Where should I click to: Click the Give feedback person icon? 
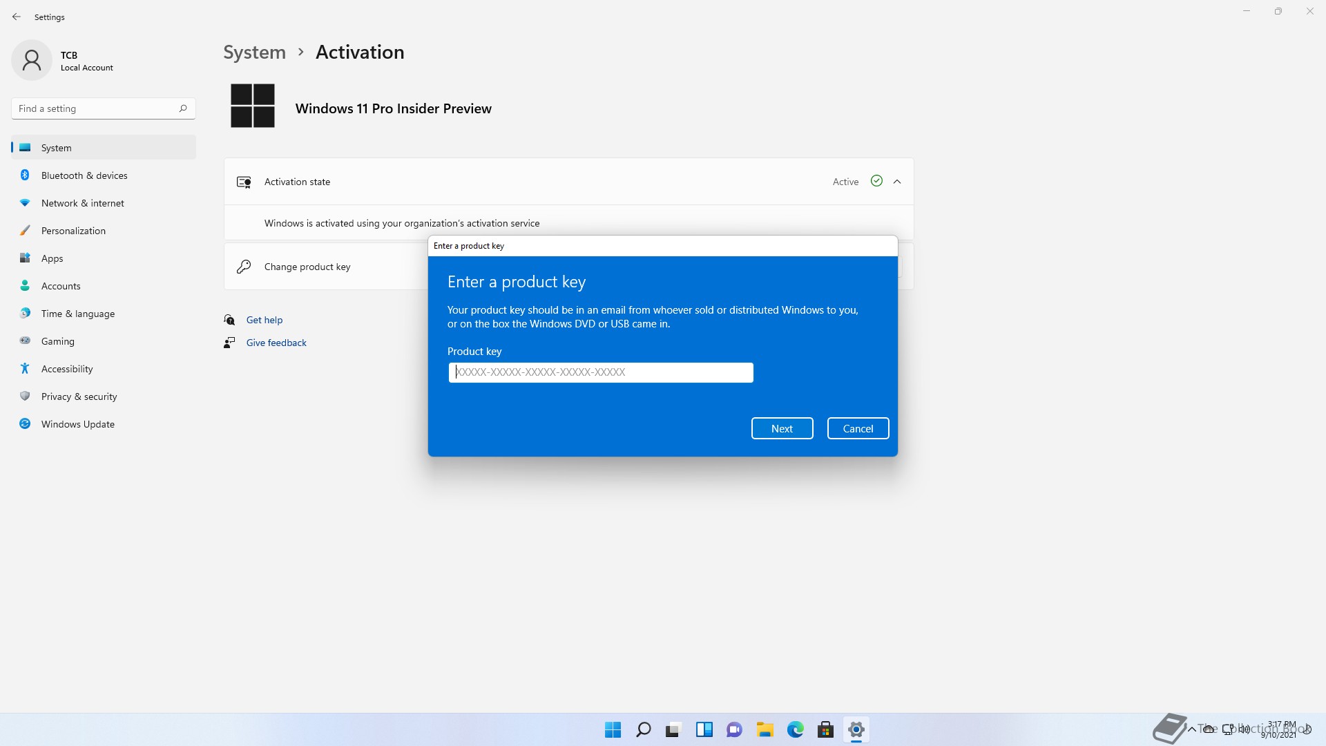(229, 343)
